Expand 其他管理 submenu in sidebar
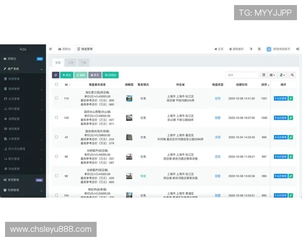 click(23, 169)
